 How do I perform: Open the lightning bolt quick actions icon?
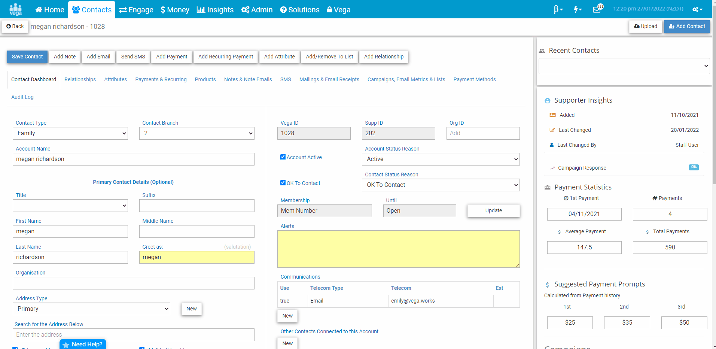(x=578, y=9)
